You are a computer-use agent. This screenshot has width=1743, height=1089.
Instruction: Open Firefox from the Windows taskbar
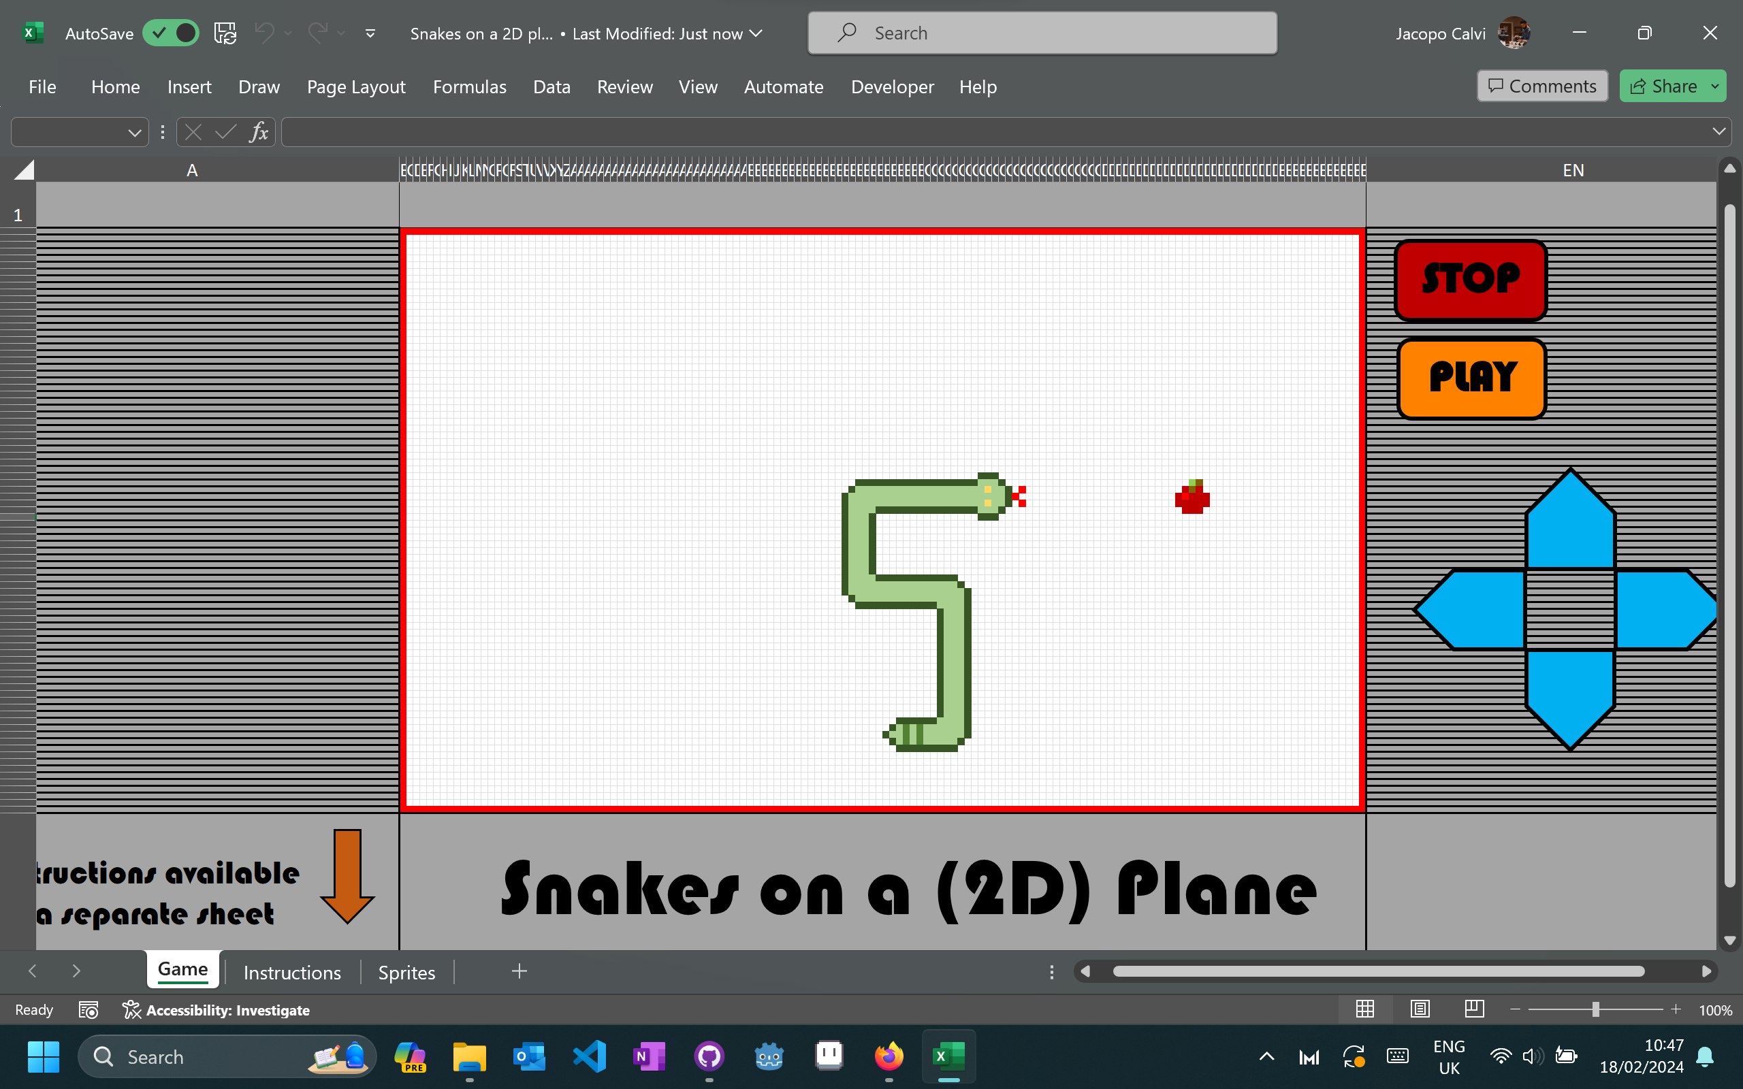tap(888, 1056)
